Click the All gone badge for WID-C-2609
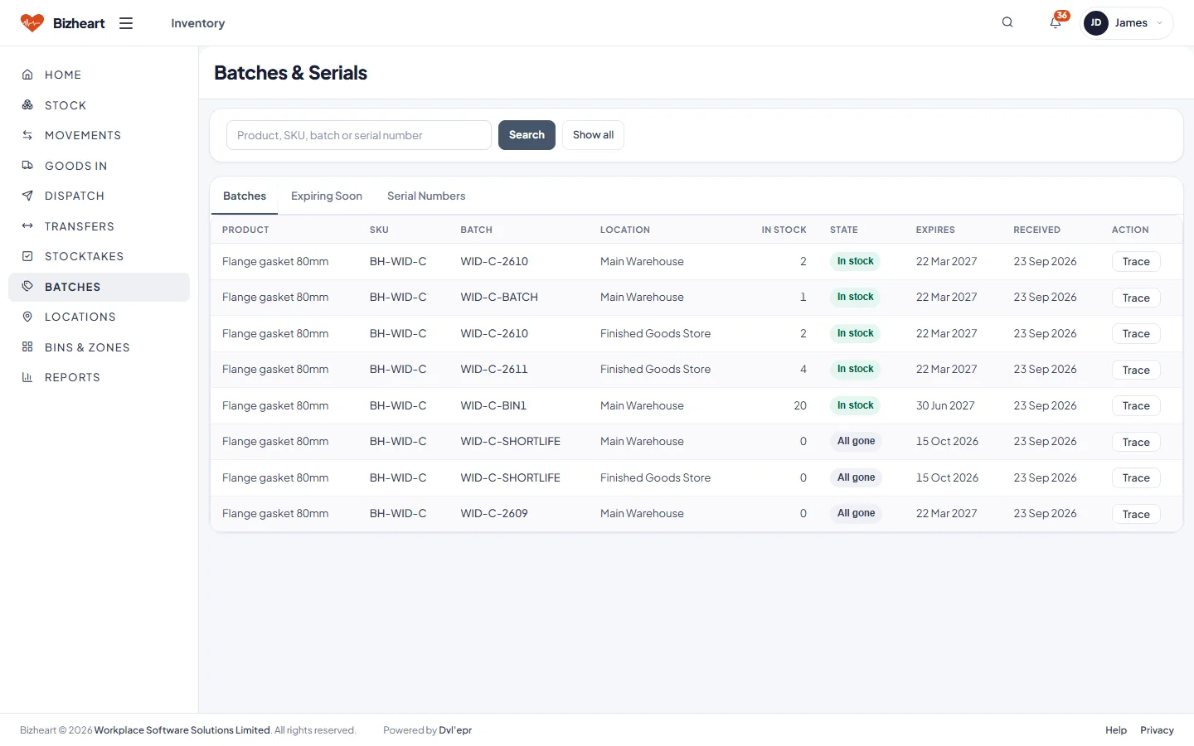The image size is (1194, 746). 856,513
